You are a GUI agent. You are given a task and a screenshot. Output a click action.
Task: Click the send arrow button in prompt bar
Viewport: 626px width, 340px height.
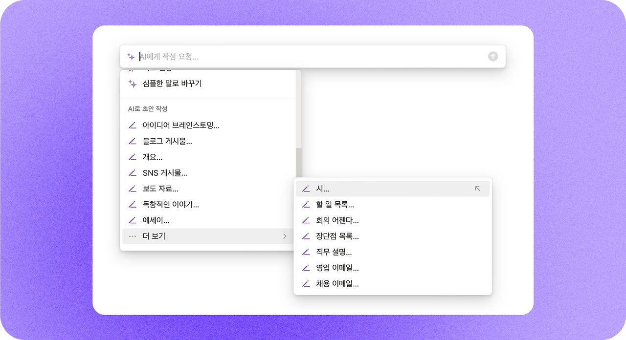point(493,56)
